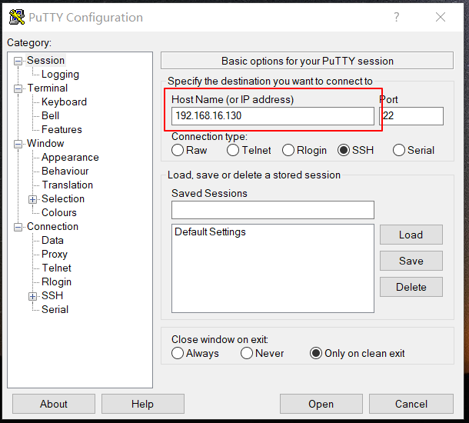Click the PuTTY icon in the title bar
This screenshot has height=423, width=469.
[17, 17]
